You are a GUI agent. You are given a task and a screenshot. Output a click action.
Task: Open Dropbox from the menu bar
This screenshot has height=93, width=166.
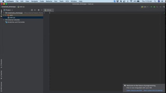pyautogui.click(x=117, y=1)
